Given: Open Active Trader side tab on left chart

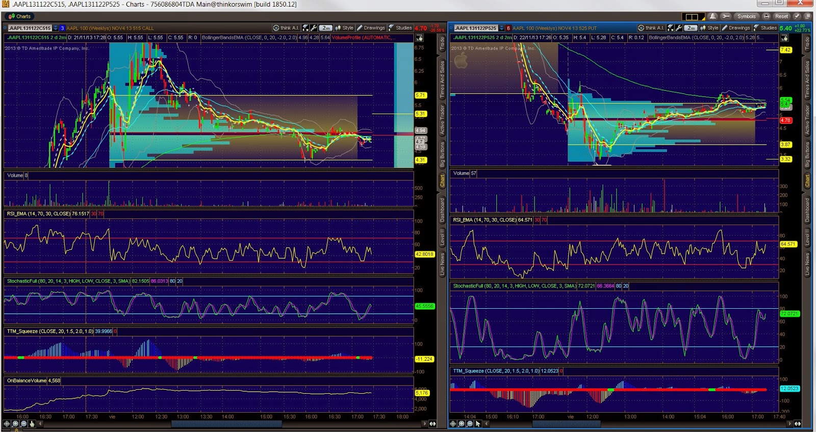Looking at the screenshot, I should [442, 120].
